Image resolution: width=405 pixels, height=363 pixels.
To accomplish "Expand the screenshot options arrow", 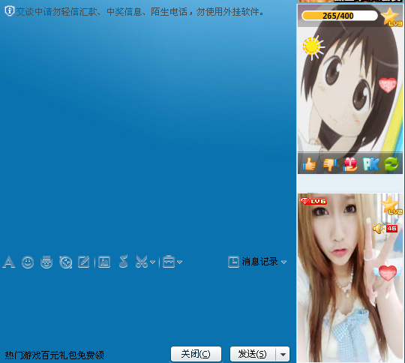I will [153, 262].
